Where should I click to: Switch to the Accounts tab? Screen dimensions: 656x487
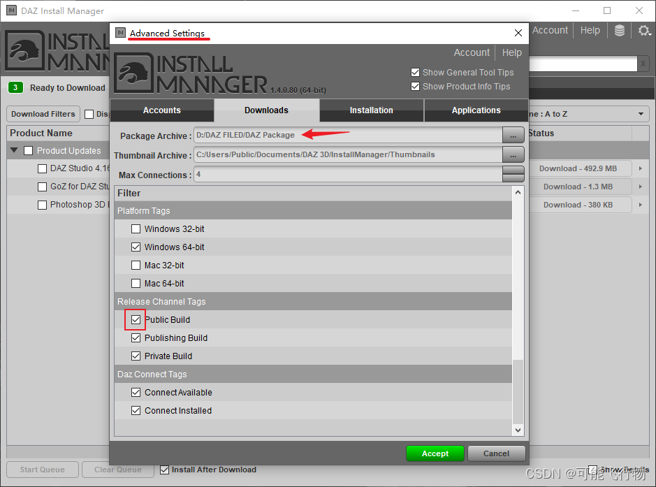pos(162,110)
